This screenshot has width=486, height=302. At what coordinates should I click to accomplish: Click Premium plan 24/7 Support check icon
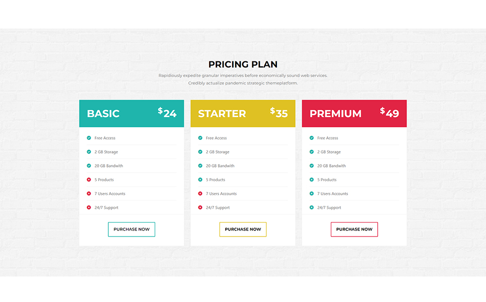(x=312, y=207)
